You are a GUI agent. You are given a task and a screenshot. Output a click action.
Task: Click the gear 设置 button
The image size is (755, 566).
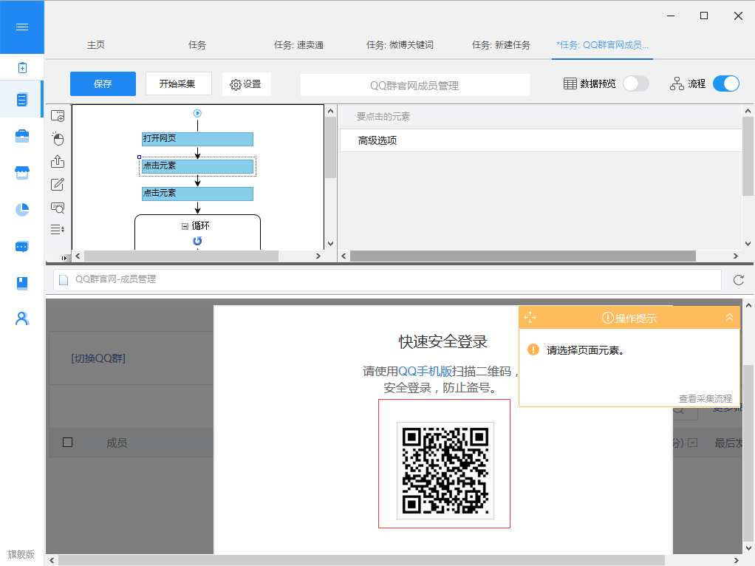click(x=246, y=84)
